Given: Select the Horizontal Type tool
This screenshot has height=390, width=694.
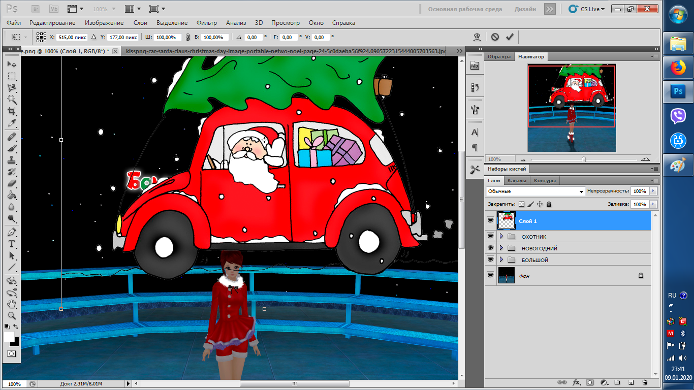Looking at the screenshot, I should 11,244.
